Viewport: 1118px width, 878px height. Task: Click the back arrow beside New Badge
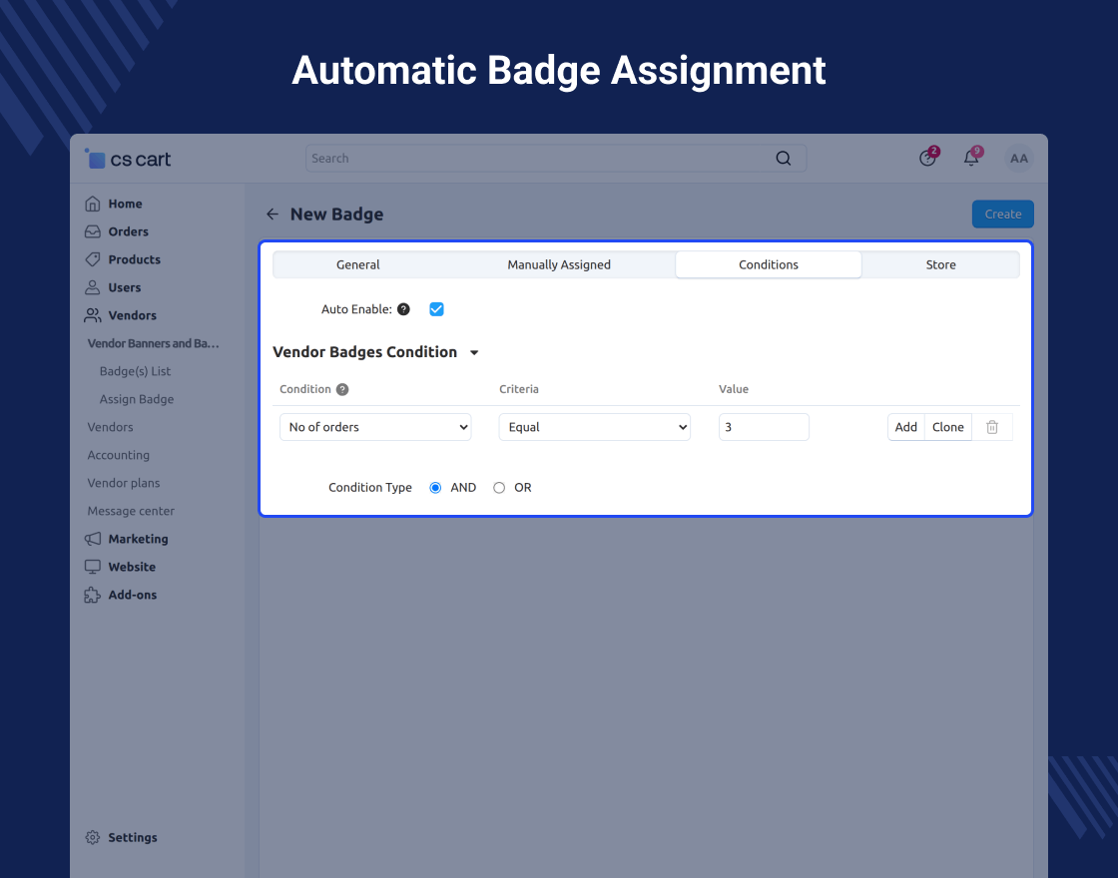point(273,215)
